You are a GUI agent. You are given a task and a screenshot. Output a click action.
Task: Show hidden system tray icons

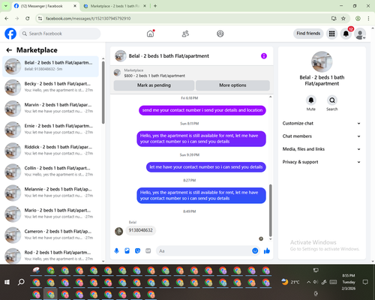click(309, 282)
